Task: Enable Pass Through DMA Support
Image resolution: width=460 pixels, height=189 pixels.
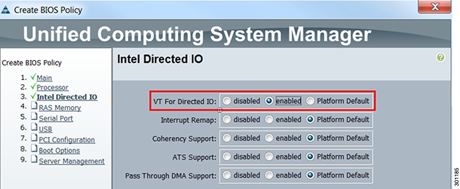Action: (x=269, y=175)
